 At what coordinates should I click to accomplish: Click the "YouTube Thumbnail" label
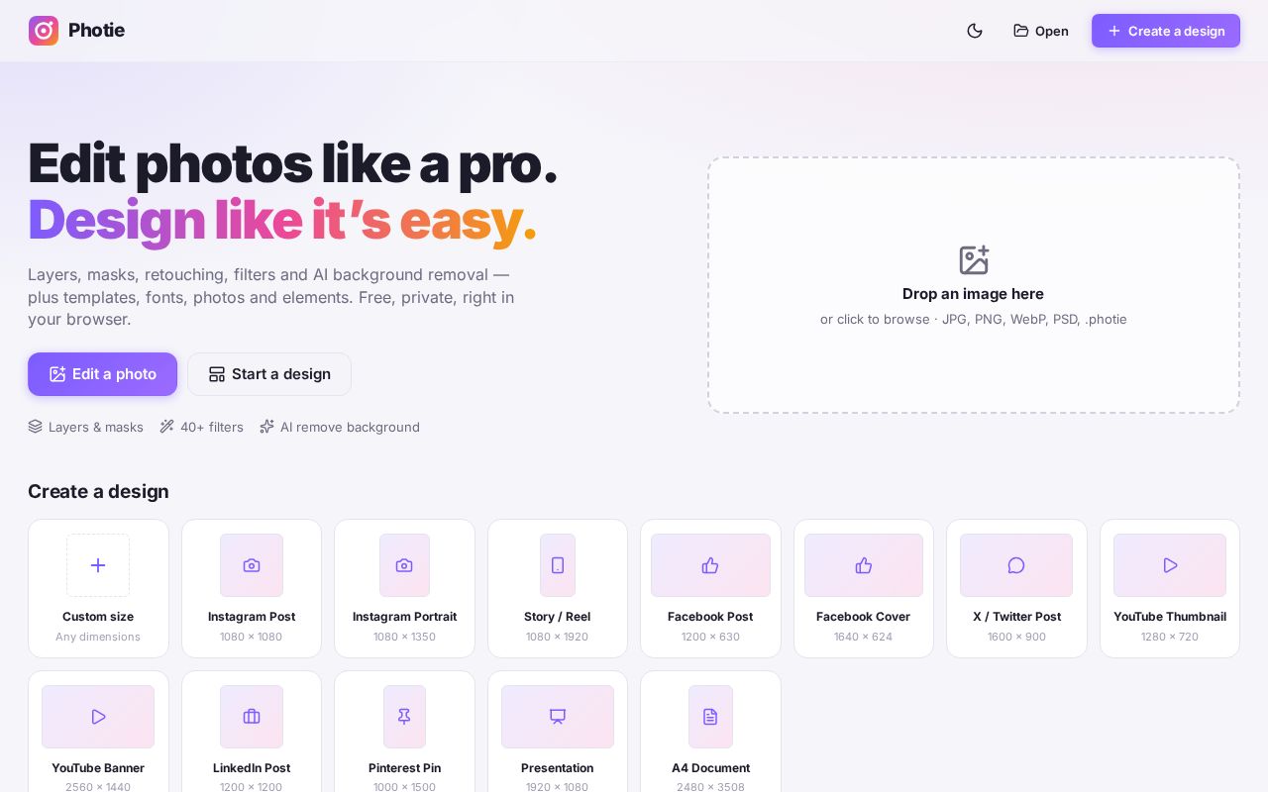coord(1170,617)
